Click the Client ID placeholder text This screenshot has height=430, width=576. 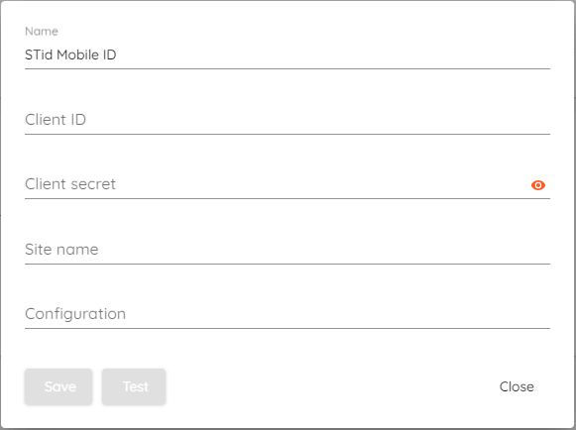pyautogui.click(x=56, y=120)
